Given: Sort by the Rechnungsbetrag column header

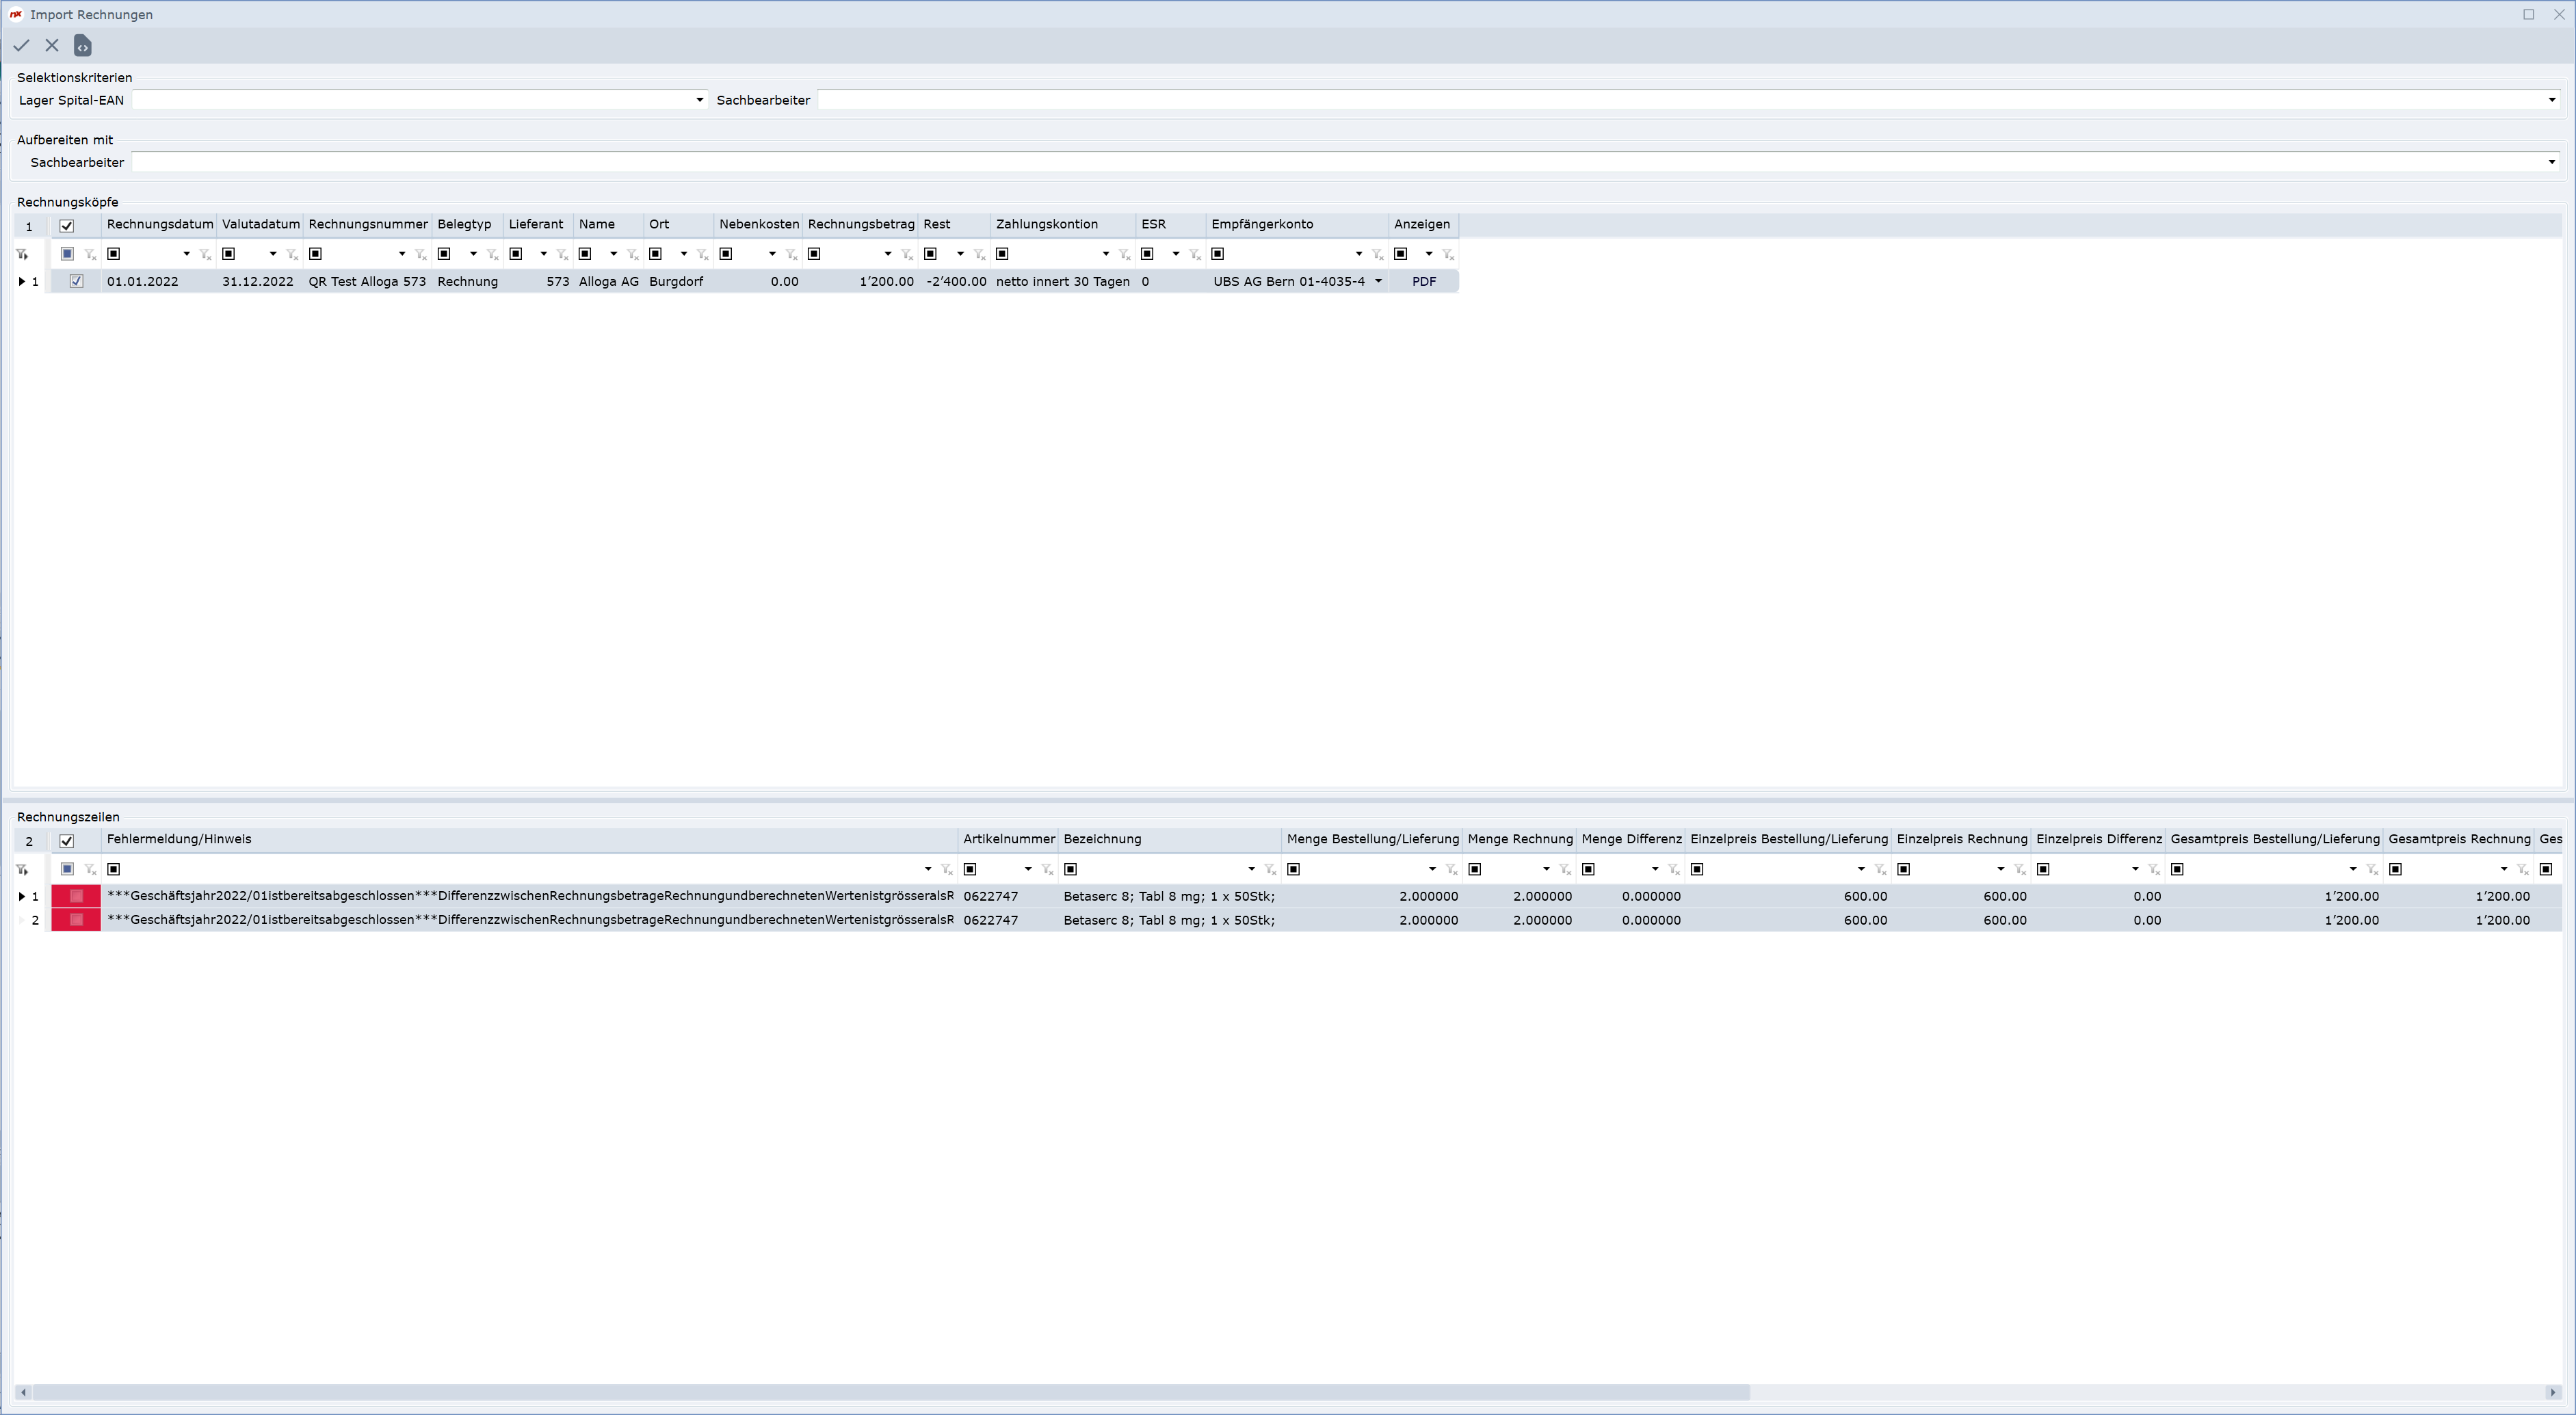Looking at the screenshot, I should tap(860, 224).
